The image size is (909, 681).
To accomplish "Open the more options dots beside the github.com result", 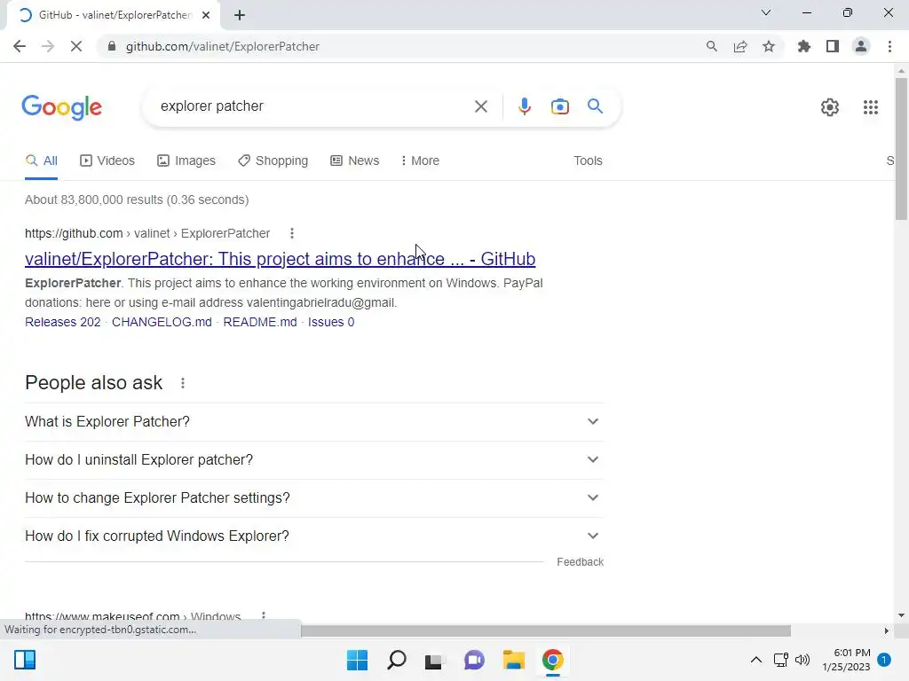I will pyautogui.click(x=292, y=233).
